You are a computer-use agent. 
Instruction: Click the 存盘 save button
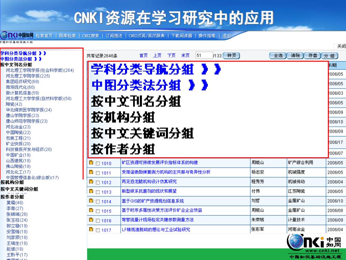coord(313,56)
